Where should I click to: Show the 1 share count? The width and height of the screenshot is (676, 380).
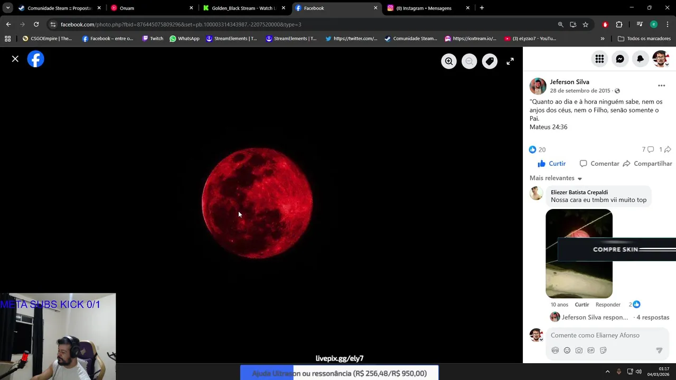coord(665,150)
